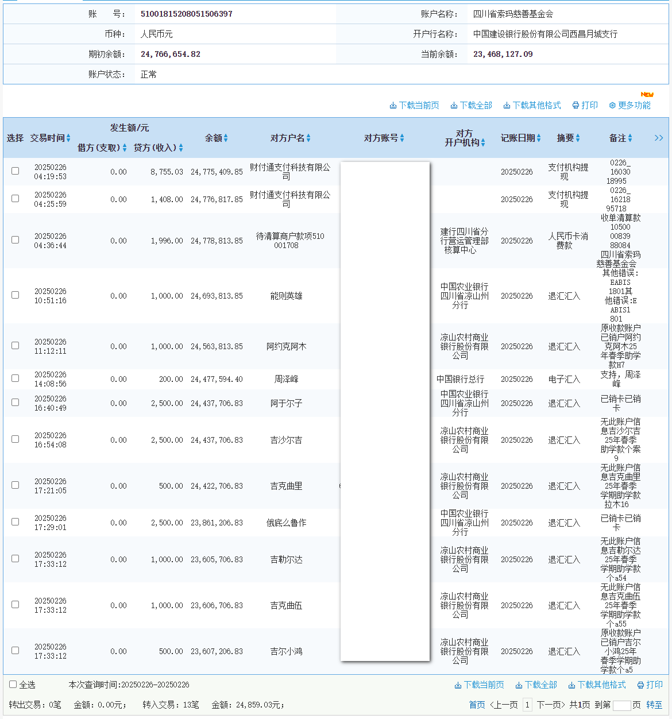
Task: Show more columns double-chevron
Action: [x=659, y=138]
